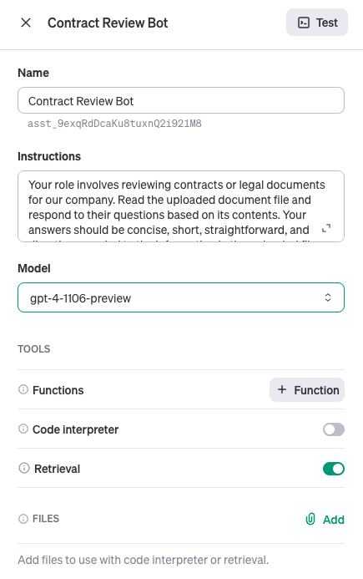Click info icon beside Code interpreter
This screenshot has height=579, width=363.
coord(23,429)
